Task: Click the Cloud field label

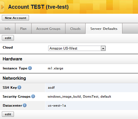Action: click(x=8, y=47)
